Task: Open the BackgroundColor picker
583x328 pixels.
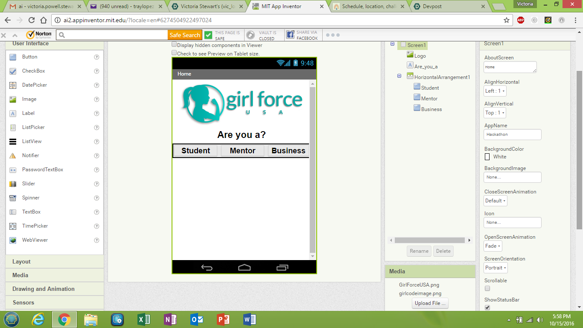Action: pos(487,157)
